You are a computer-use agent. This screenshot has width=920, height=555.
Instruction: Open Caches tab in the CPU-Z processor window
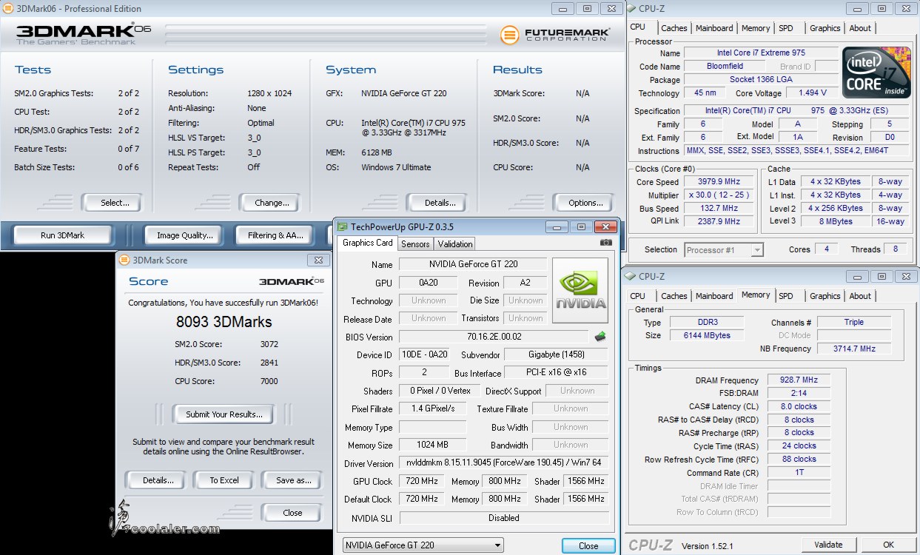click(x=674, y=28)
